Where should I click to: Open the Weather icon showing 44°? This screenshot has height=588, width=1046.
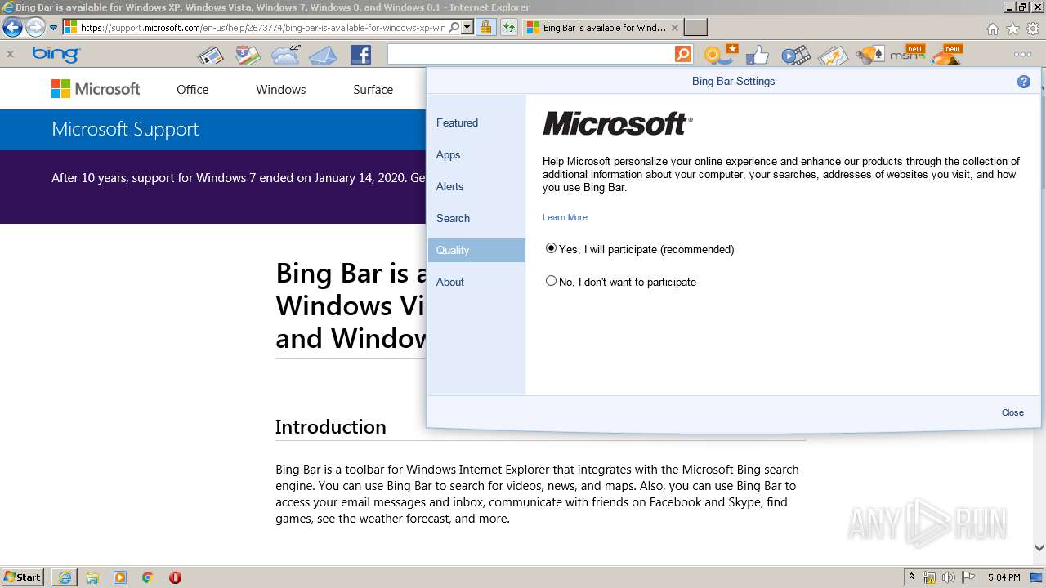(x=286, y=55)
